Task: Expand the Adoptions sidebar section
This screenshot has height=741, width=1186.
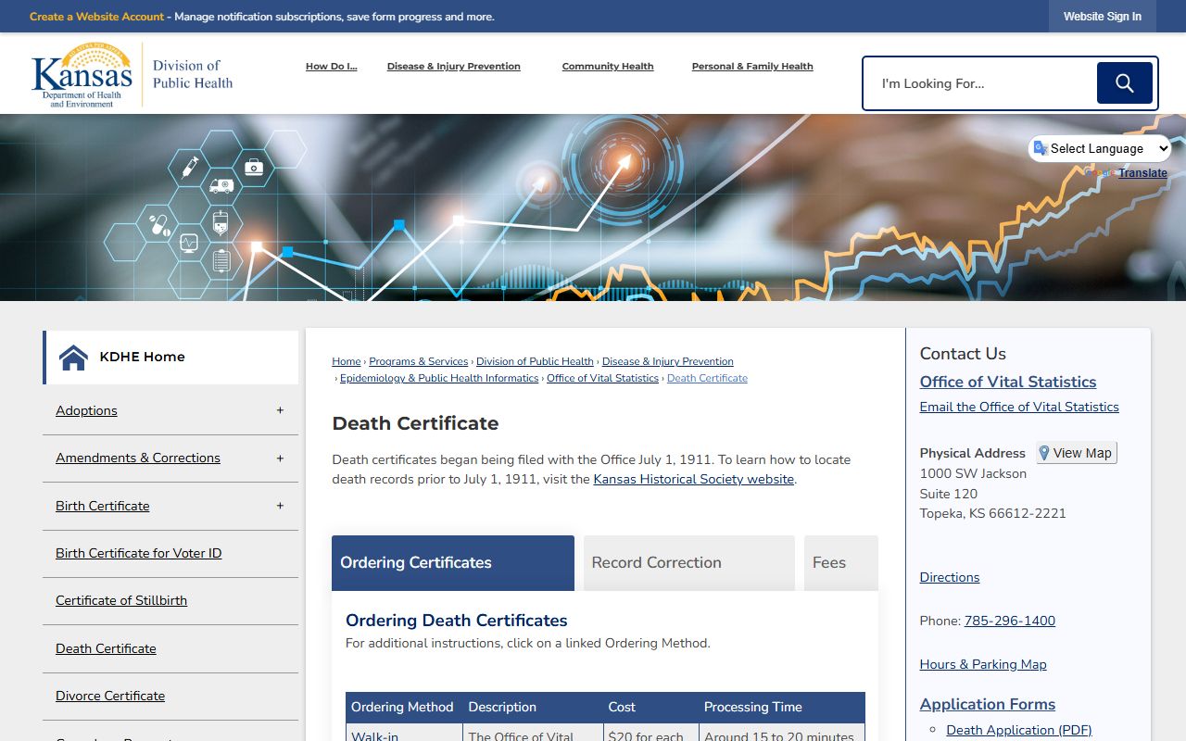Action: point(280,410)
